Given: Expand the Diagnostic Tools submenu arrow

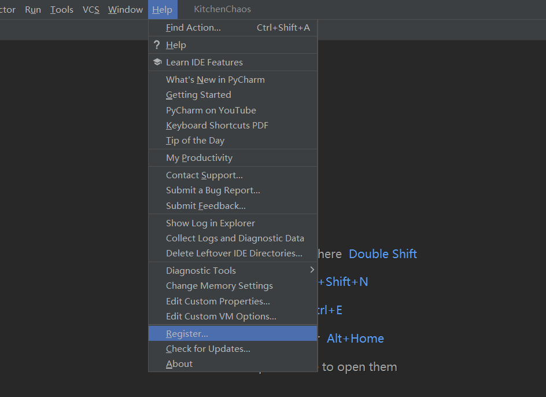Looking at the screenshot, I should pos(312,270).
